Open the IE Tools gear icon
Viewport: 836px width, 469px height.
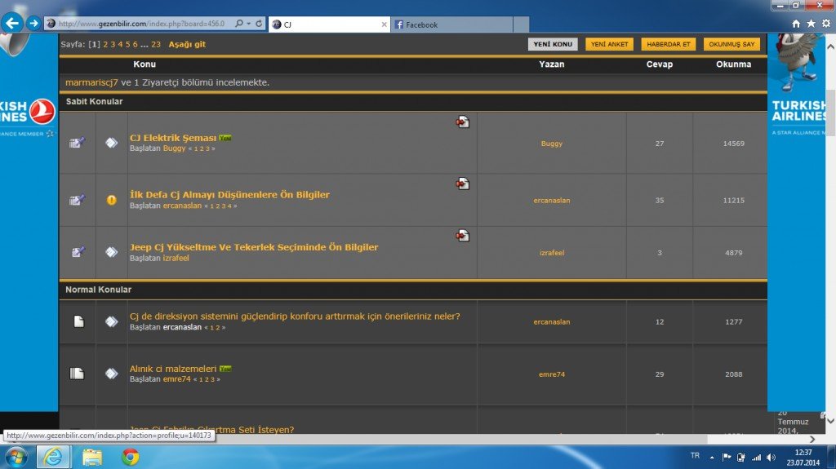click(x=825, y=24)
